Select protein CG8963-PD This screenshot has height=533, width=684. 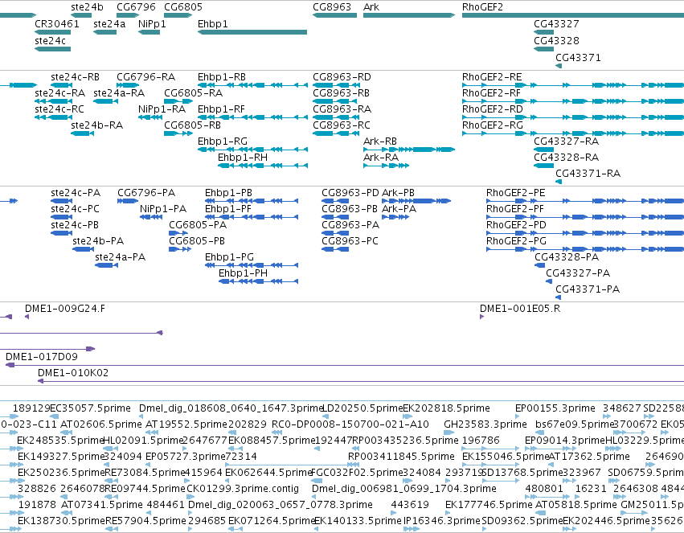click(x=350, y=193)
